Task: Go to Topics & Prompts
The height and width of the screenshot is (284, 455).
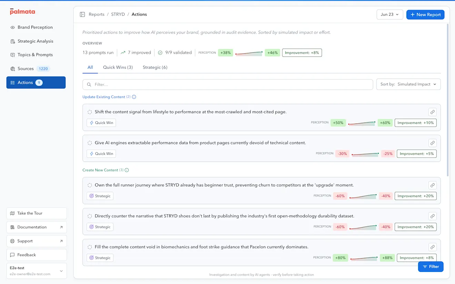Action: 36,55
